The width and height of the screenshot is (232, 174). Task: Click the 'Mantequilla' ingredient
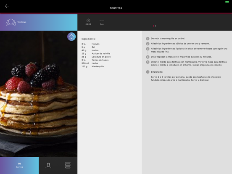98,66
